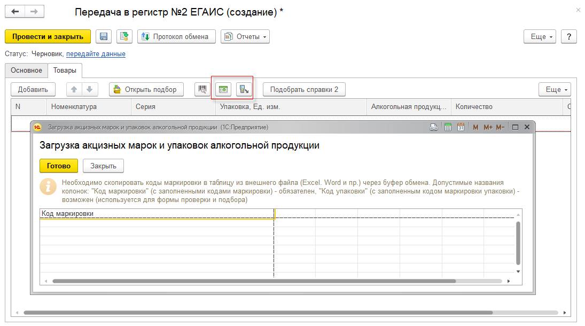Open the 'Еще' menu in the Товары toolbar

pyautogui.click(x=555, y=90)
